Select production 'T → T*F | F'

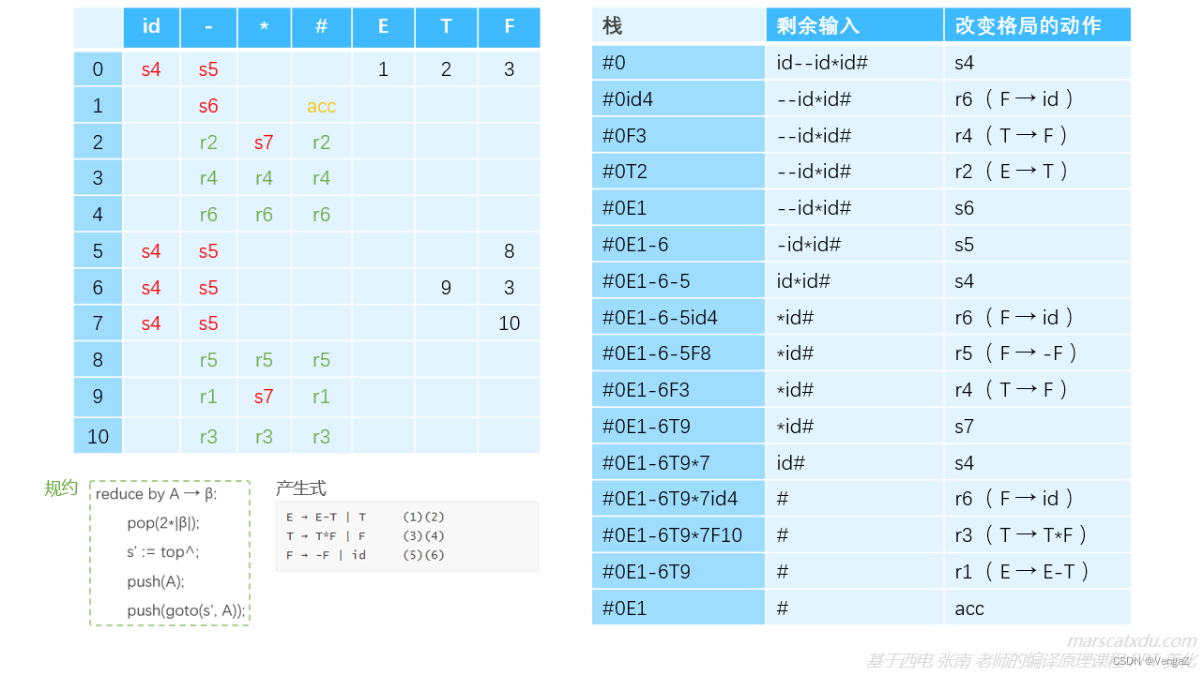click(x=326, y=536)
